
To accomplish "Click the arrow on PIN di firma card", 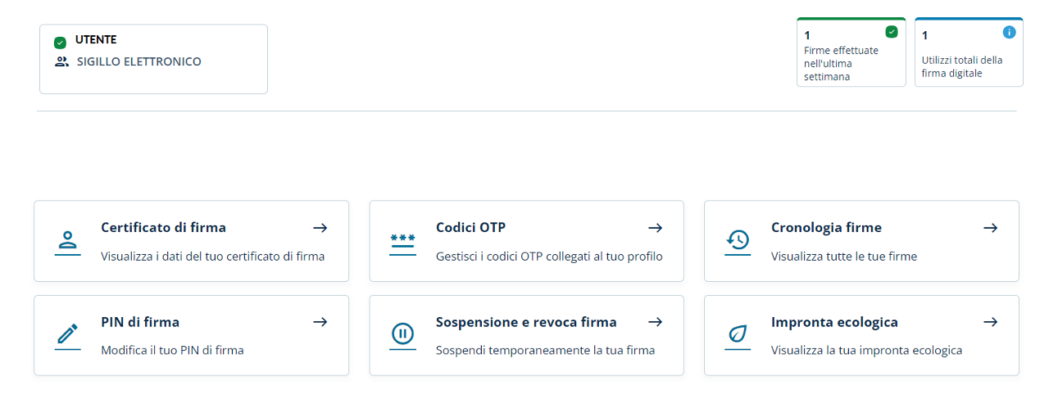I will pos(320,322).
